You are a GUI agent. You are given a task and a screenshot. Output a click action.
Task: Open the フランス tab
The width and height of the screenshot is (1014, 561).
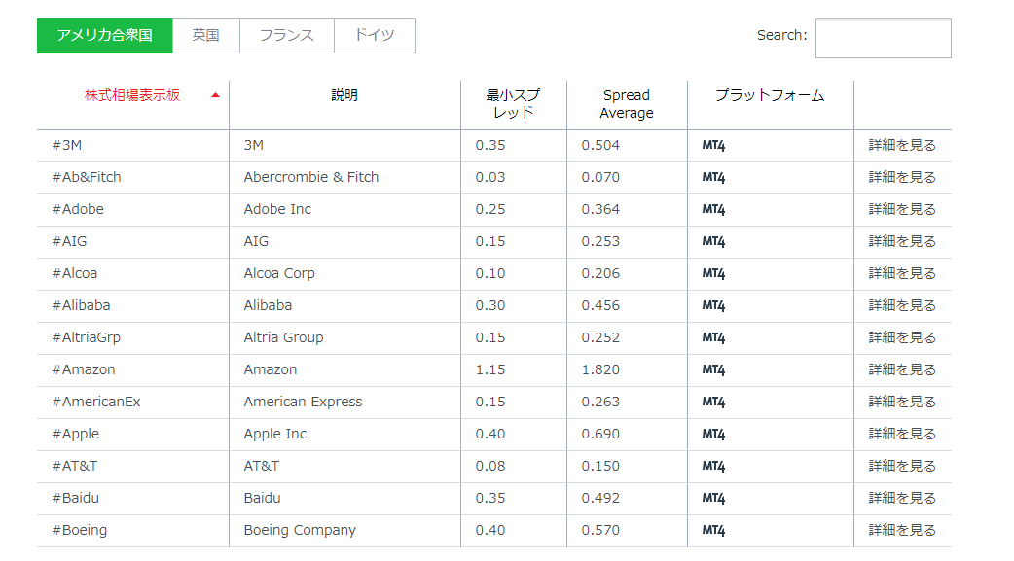[286, 36]
